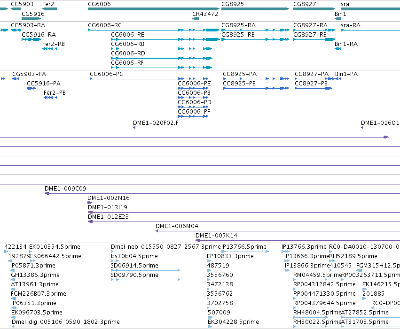Open protein Fer2-PB
The height and width of the screenshot is (329, 400).
[55, 93]
